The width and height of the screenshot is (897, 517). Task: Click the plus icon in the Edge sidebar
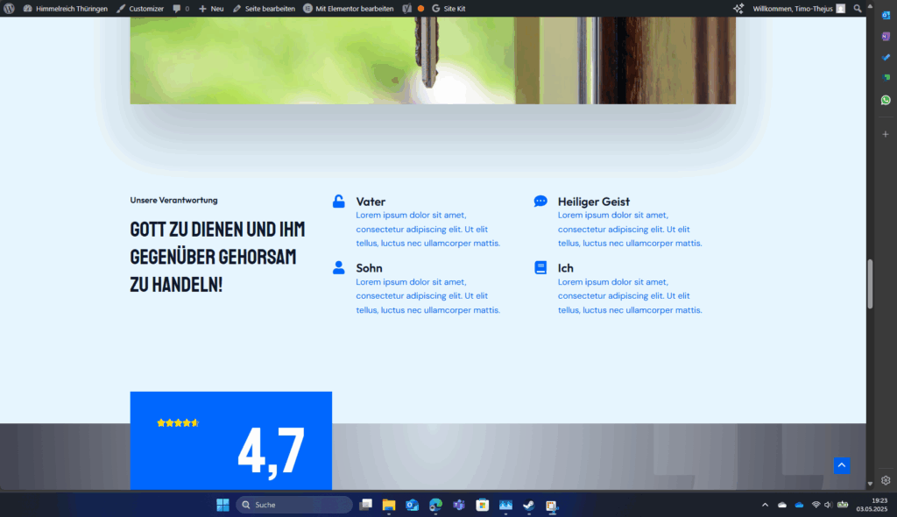(885, 133)
